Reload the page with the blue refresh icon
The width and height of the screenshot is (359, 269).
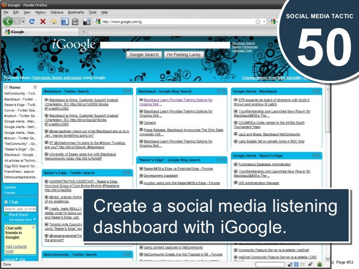[x=32, y=22]
